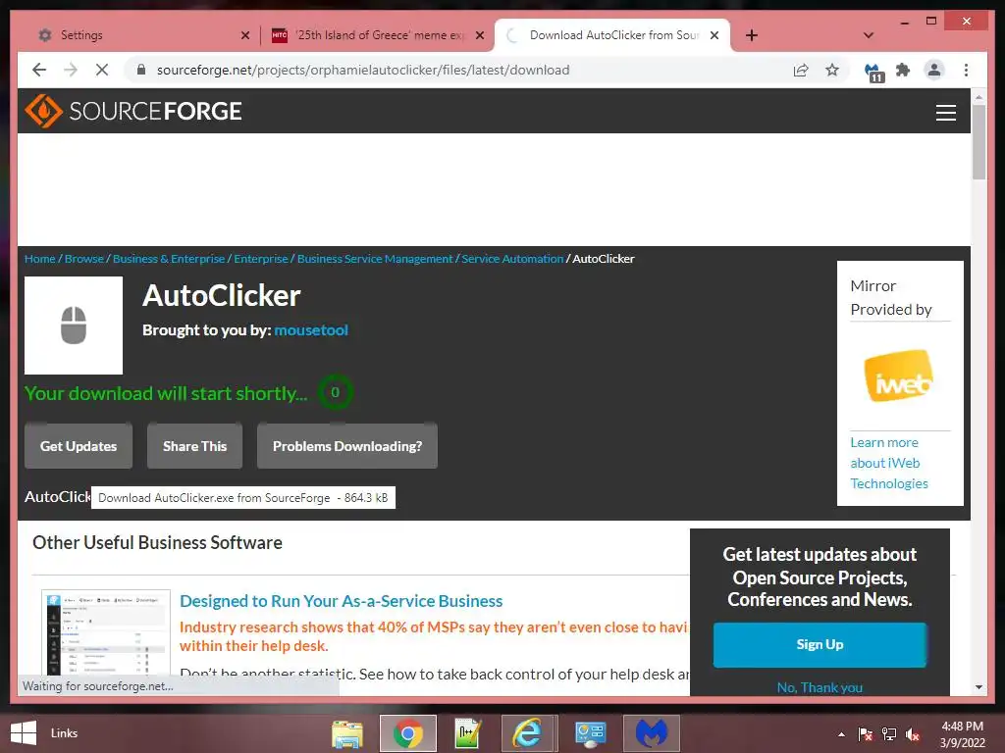The width and height of the screenshot is (1005, 753).
Task: Show hidden system tray icons
Action: point(841,734)
